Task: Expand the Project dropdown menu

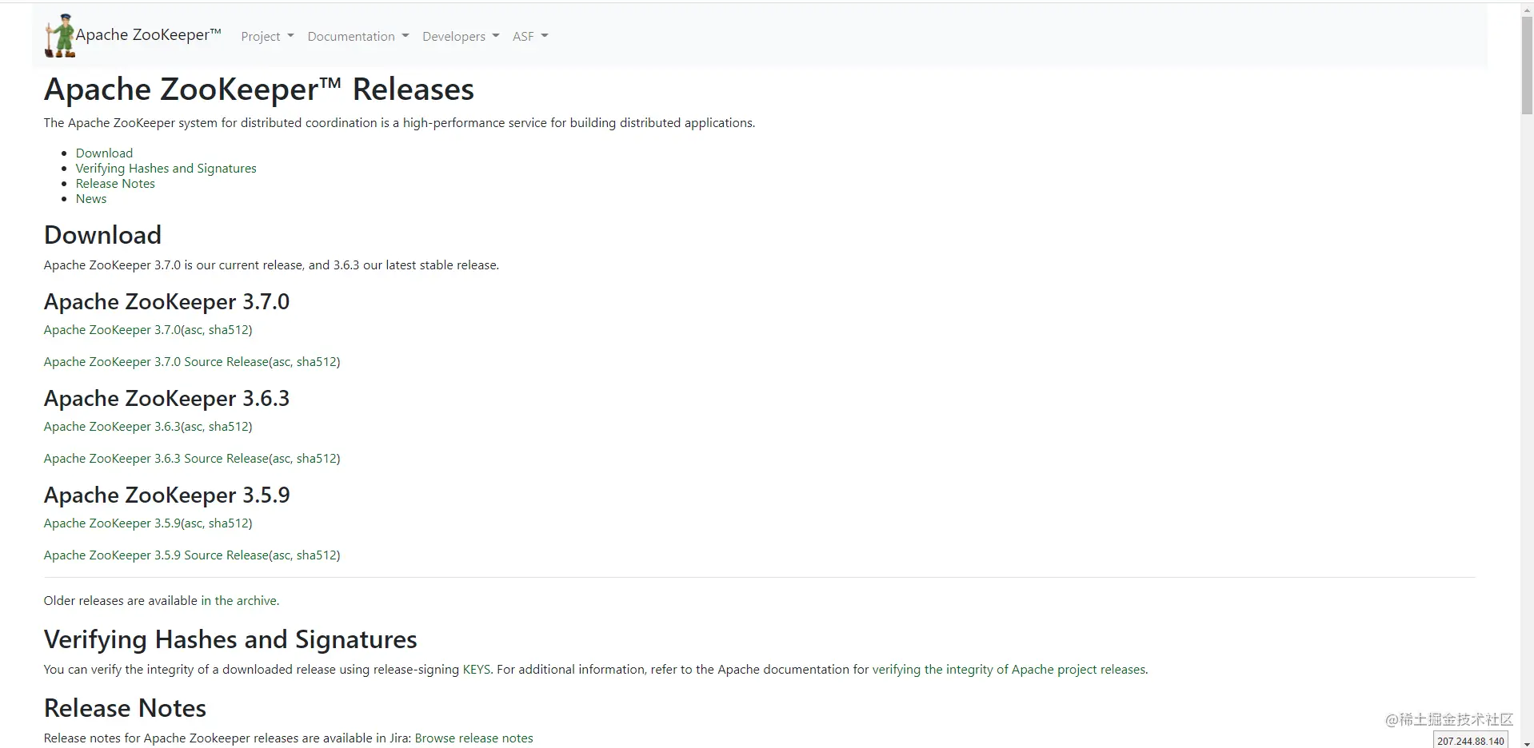Action: tap(267, 36)
